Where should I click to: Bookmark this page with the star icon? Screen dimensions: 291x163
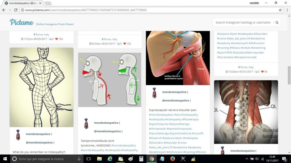pos(280,10)
